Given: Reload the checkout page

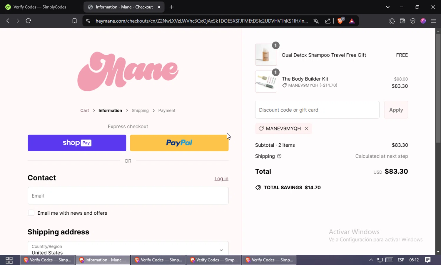Looking at the screenshot, I should coord(28,21).
